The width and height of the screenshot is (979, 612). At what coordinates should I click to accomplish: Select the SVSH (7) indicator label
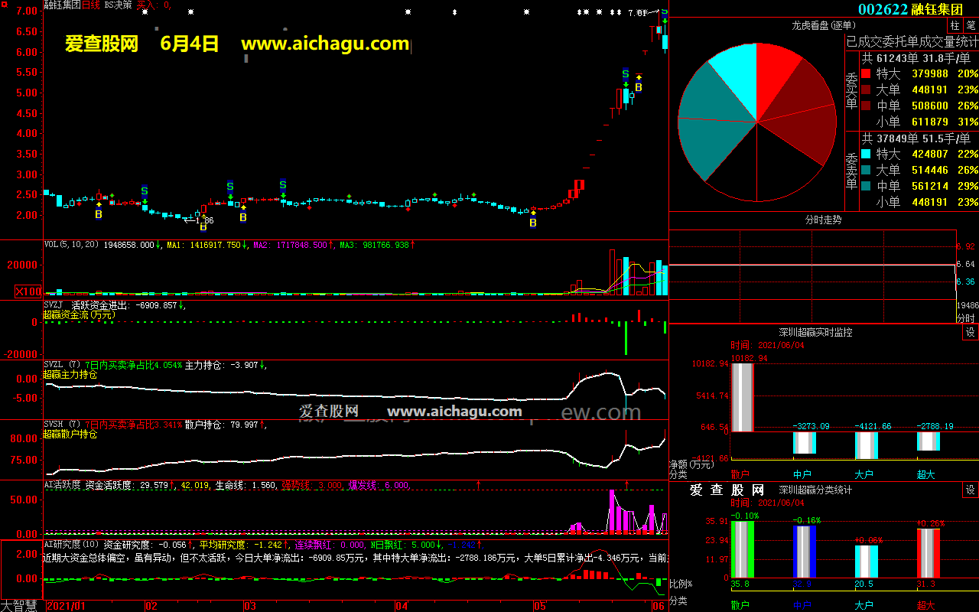(62, 425)
